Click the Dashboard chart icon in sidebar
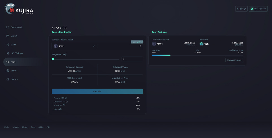Viewport: 272px width, 138px height. click(x=8, y=27)
